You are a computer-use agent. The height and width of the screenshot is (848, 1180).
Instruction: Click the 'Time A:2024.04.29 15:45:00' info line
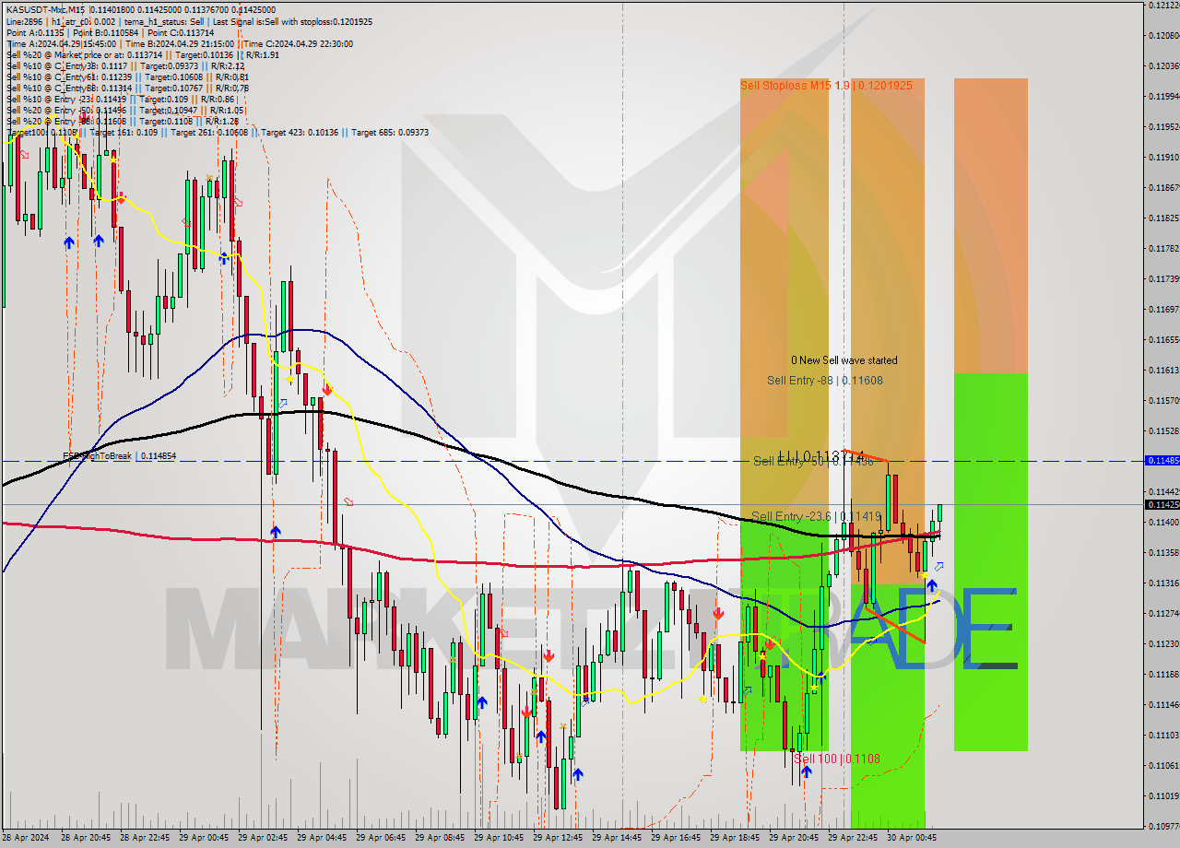click(x=179, y=43)
